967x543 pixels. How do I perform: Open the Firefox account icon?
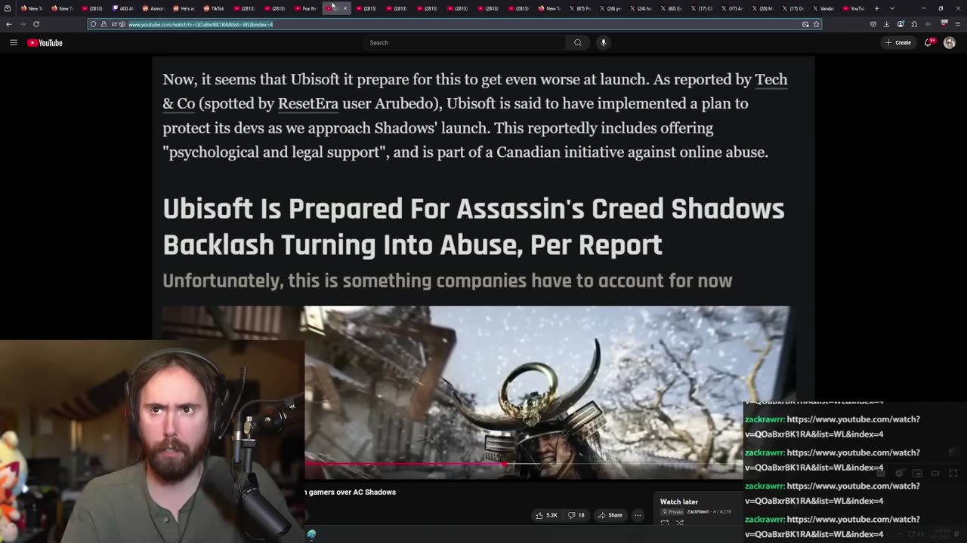click(901, 24)
